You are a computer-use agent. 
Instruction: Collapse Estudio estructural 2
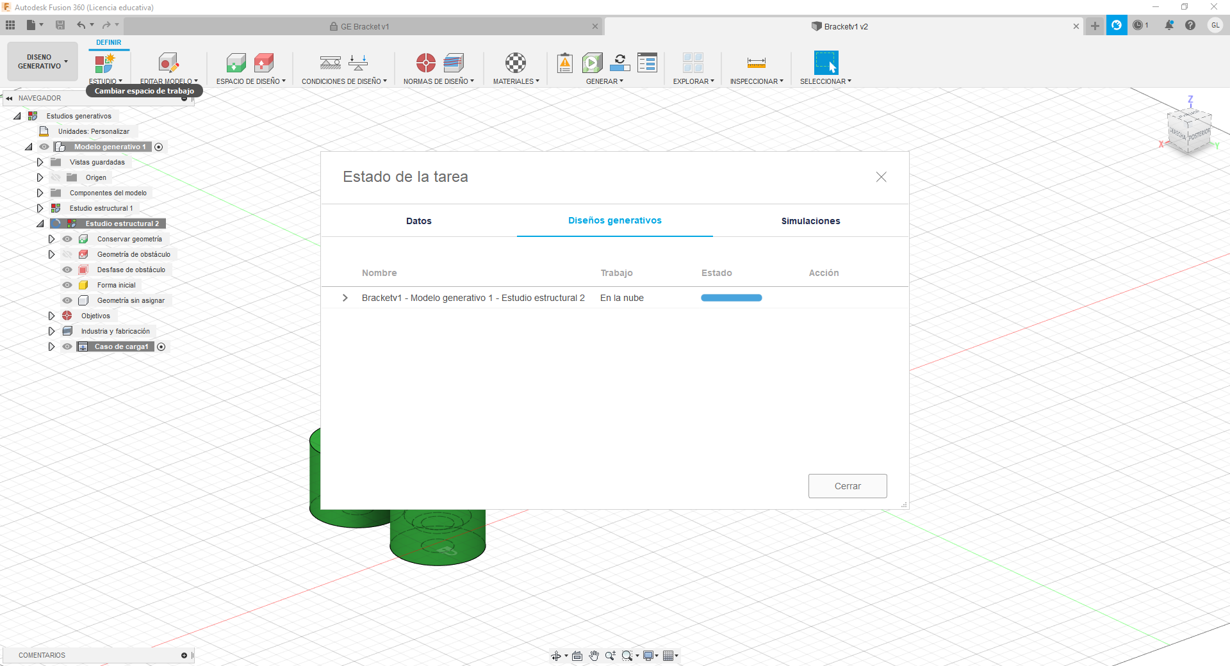[x=40, y=223]
